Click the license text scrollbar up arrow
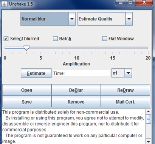155x144 pixels. tap(148, 111)
